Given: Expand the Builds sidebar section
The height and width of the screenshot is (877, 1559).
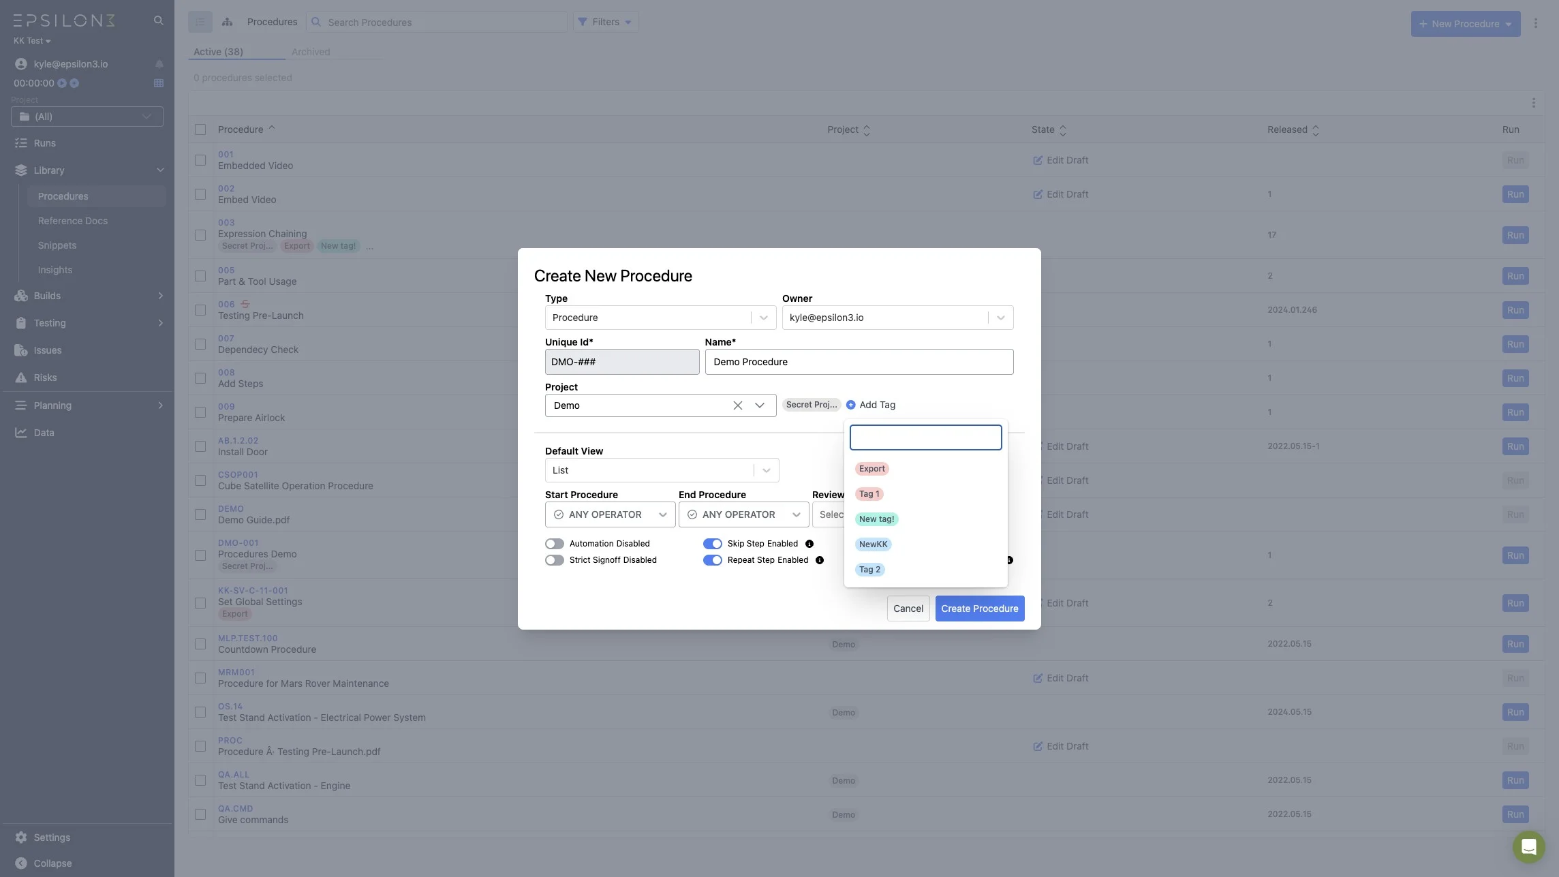Looking at the screenshot, I should pyautogui.click(x=87, y=296).
